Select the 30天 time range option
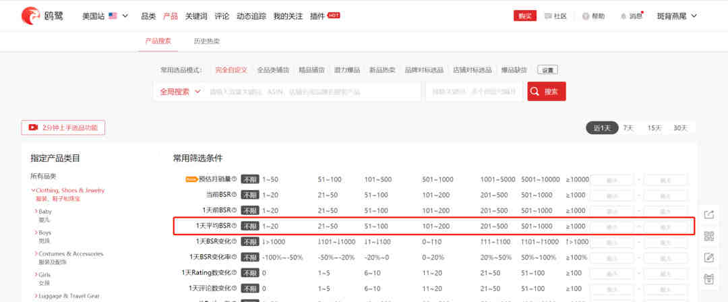 click(x=680, y=128)
